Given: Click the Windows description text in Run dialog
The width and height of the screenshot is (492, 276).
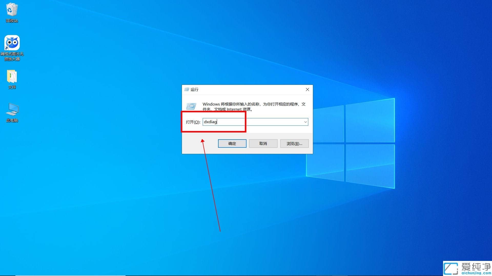Looking at the screenshot, I should pyautogui.click(x=254, y=107).
